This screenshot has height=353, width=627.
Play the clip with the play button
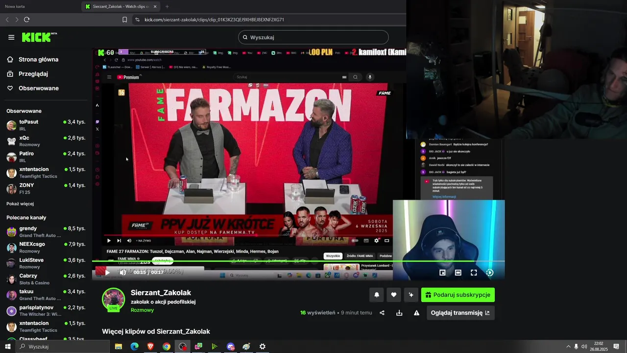coord(107,273)
